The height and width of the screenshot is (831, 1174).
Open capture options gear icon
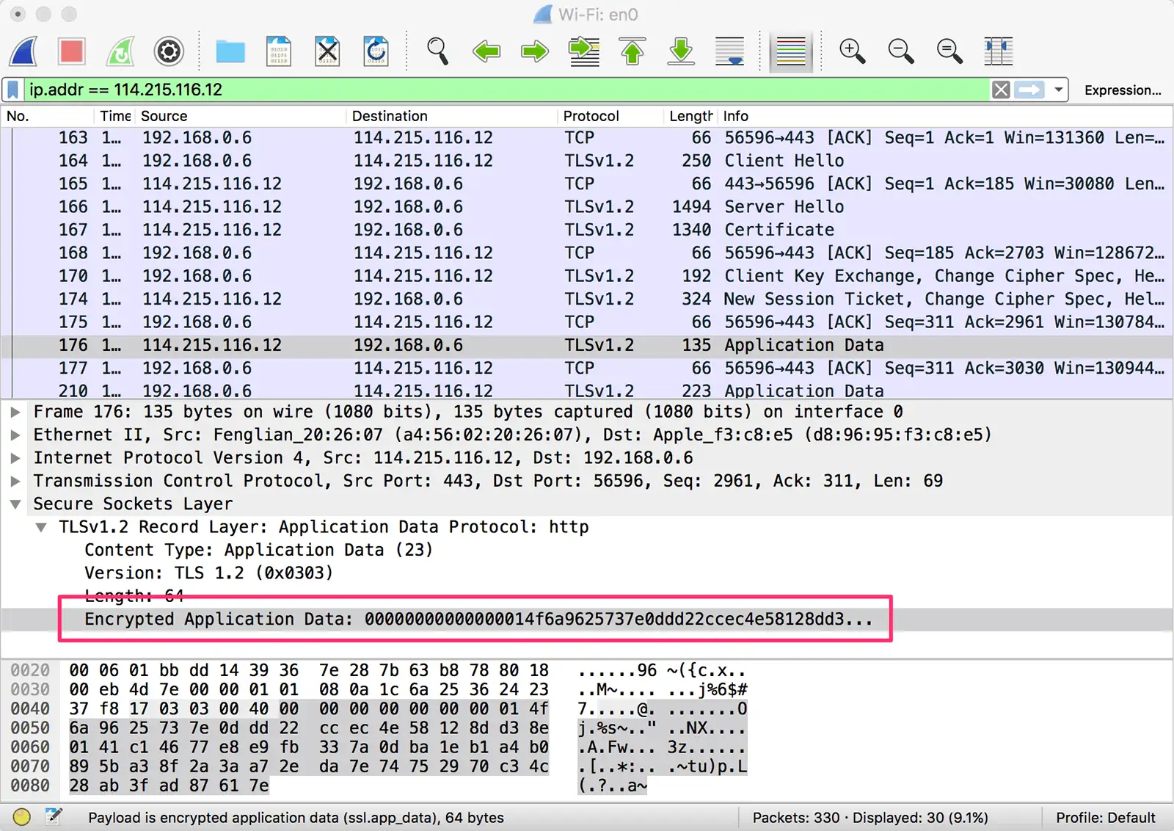point(169,51)
